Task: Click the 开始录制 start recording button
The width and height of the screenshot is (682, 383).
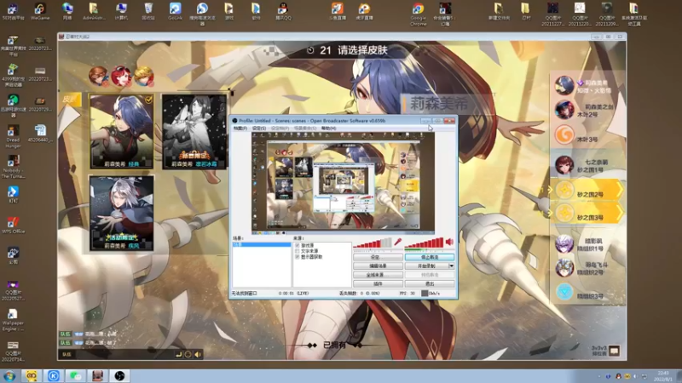Action: (427, 266)
